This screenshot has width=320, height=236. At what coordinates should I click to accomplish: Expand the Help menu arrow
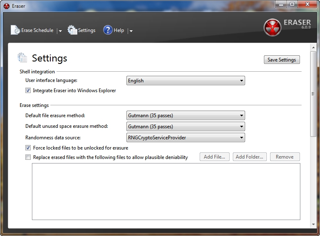click(131, 31)
